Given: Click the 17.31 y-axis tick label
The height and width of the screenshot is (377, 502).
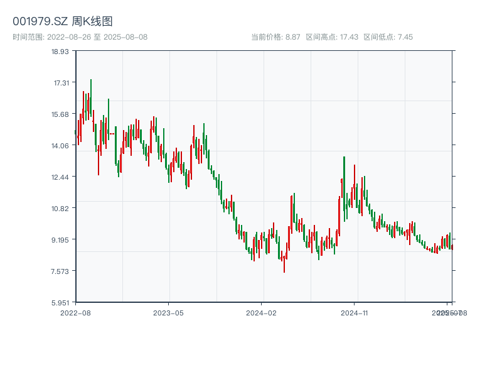Looking at the screenshot, I should (x=60, y=83).
